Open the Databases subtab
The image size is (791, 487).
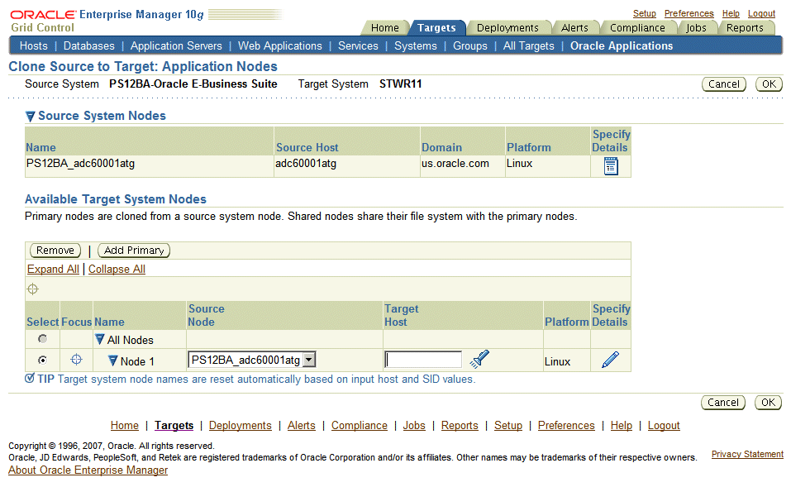point(88,46)
